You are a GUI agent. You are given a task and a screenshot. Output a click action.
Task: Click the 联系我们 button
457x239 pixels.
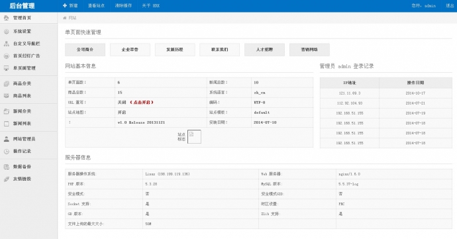pos(220,50)
